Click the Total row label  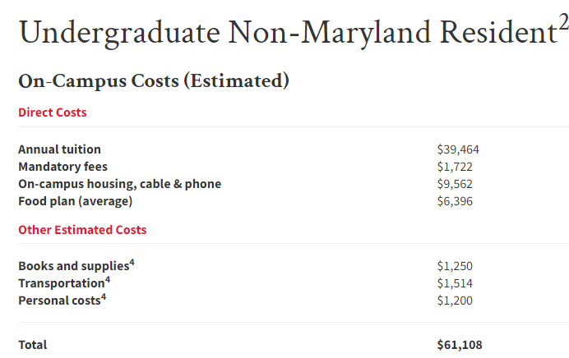coord(33,345)
